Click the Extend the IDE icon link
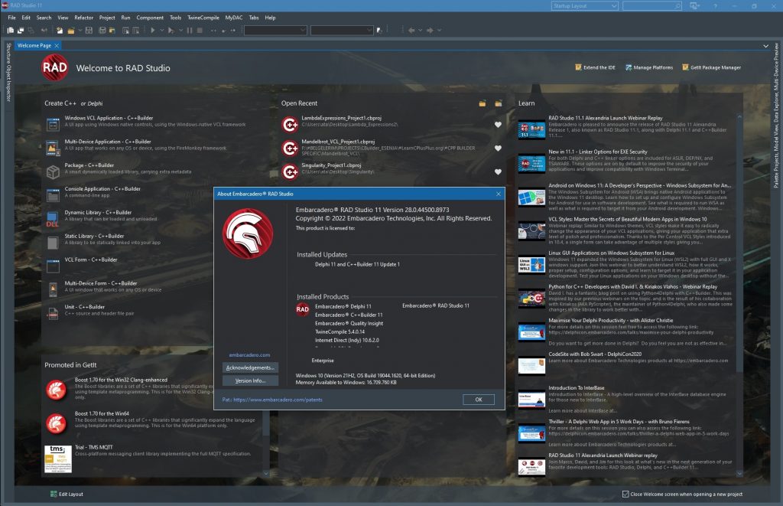 click(x=578, y=67)
